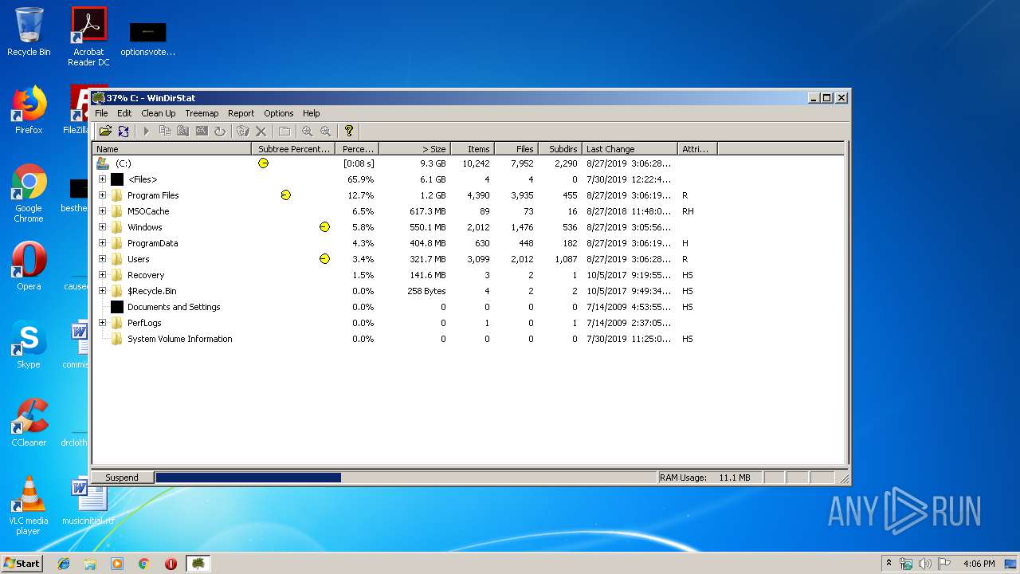Viewport: 1020px width, 574px height.
Task: Click Internet Explorer taskbar icon
Action: [x=64, y=564]
